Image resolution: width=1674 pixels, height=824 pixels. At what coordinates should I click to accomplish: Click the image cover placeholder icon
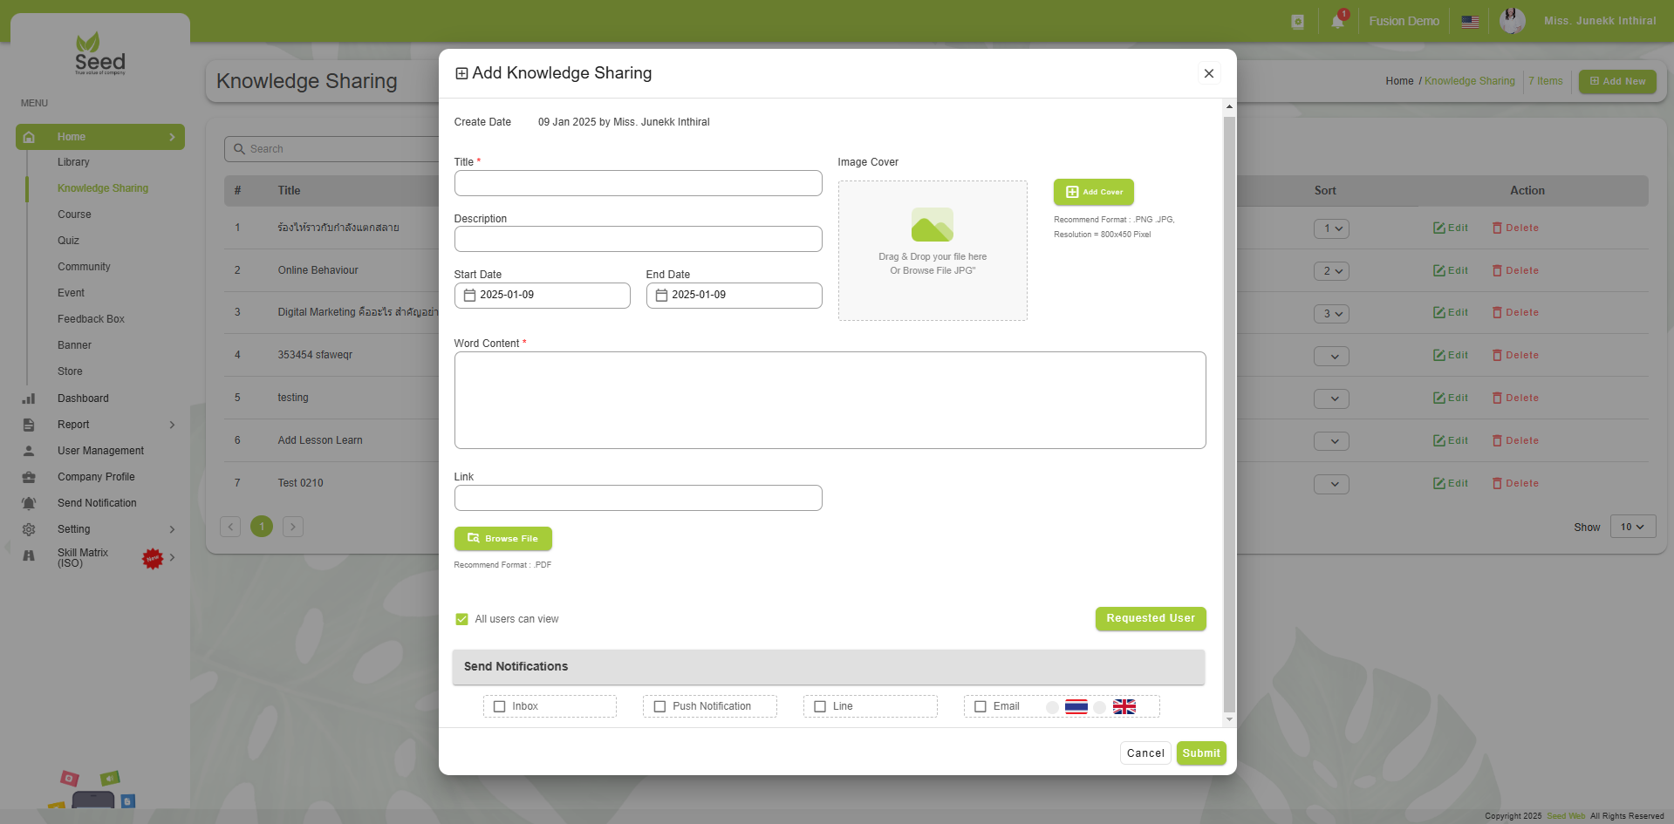point(932,225)
